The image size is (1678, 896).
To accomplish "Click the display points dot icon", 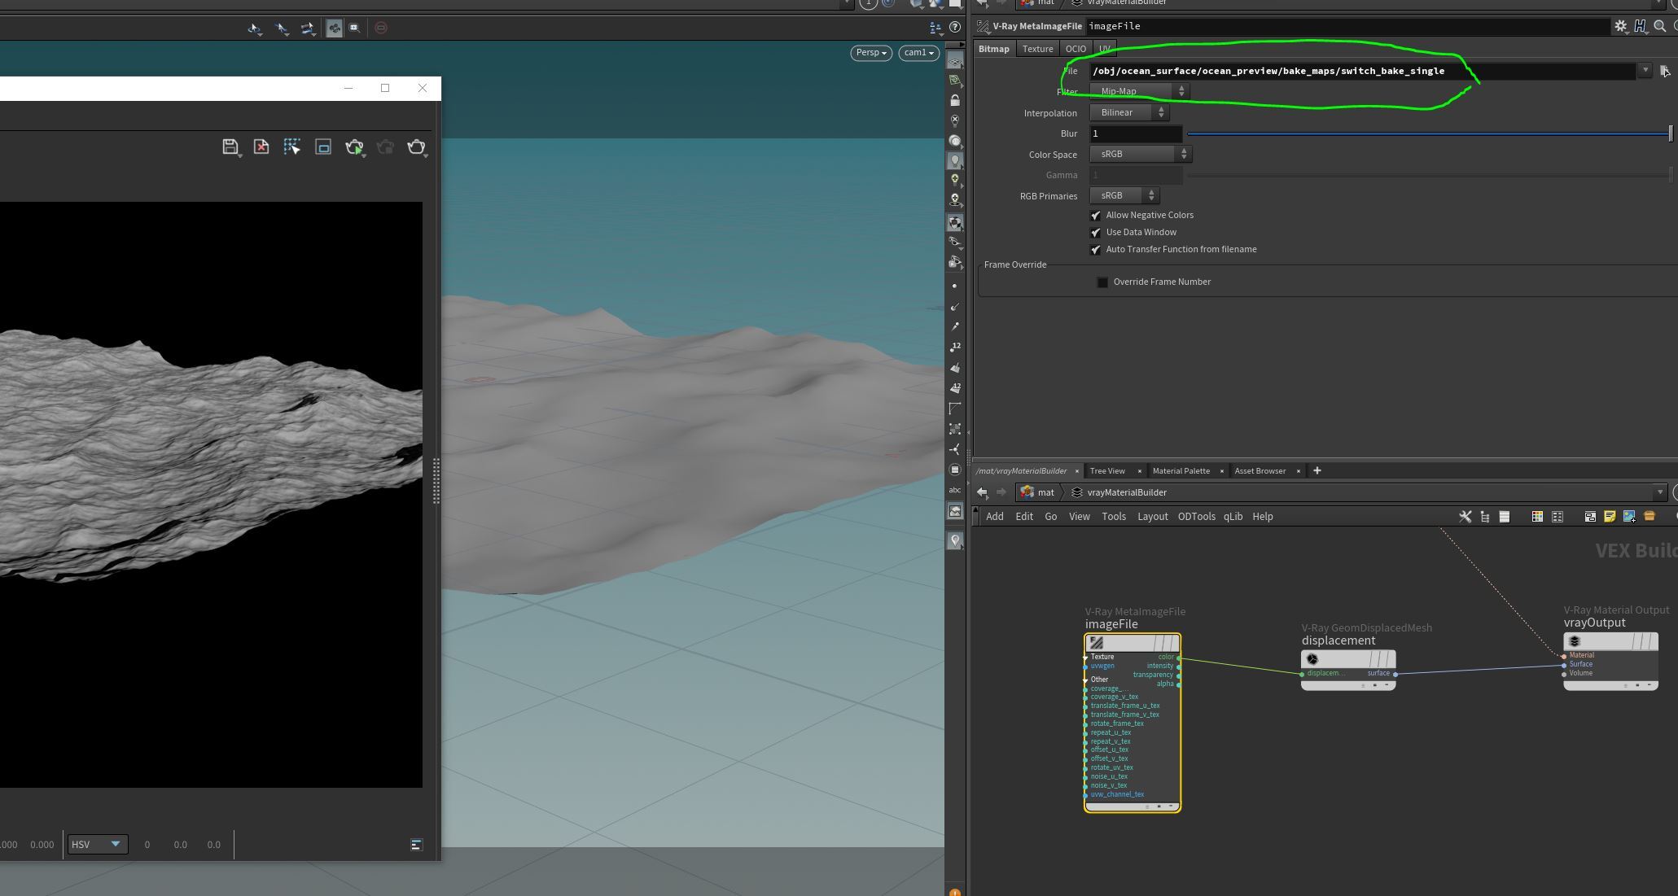I will [x=955, y=286].
